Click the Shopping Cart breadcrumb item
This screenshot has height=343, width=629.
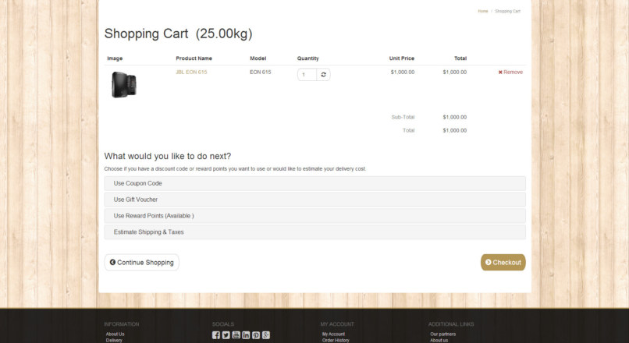507,11
